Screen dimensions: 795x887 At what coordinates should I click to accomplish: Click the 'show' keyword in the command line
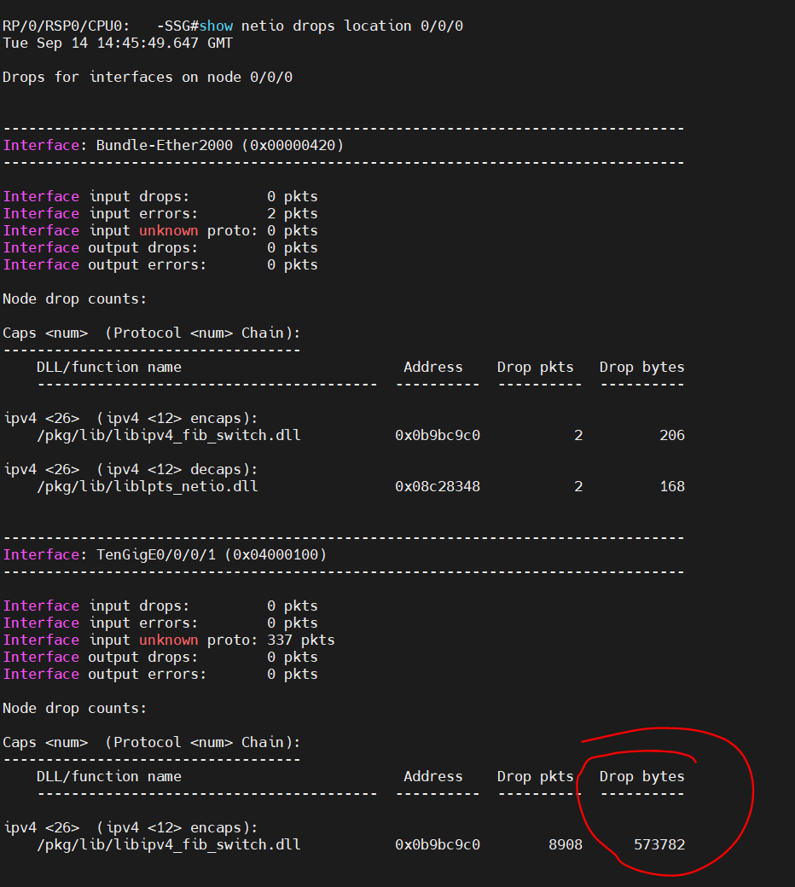coord(216,26)
